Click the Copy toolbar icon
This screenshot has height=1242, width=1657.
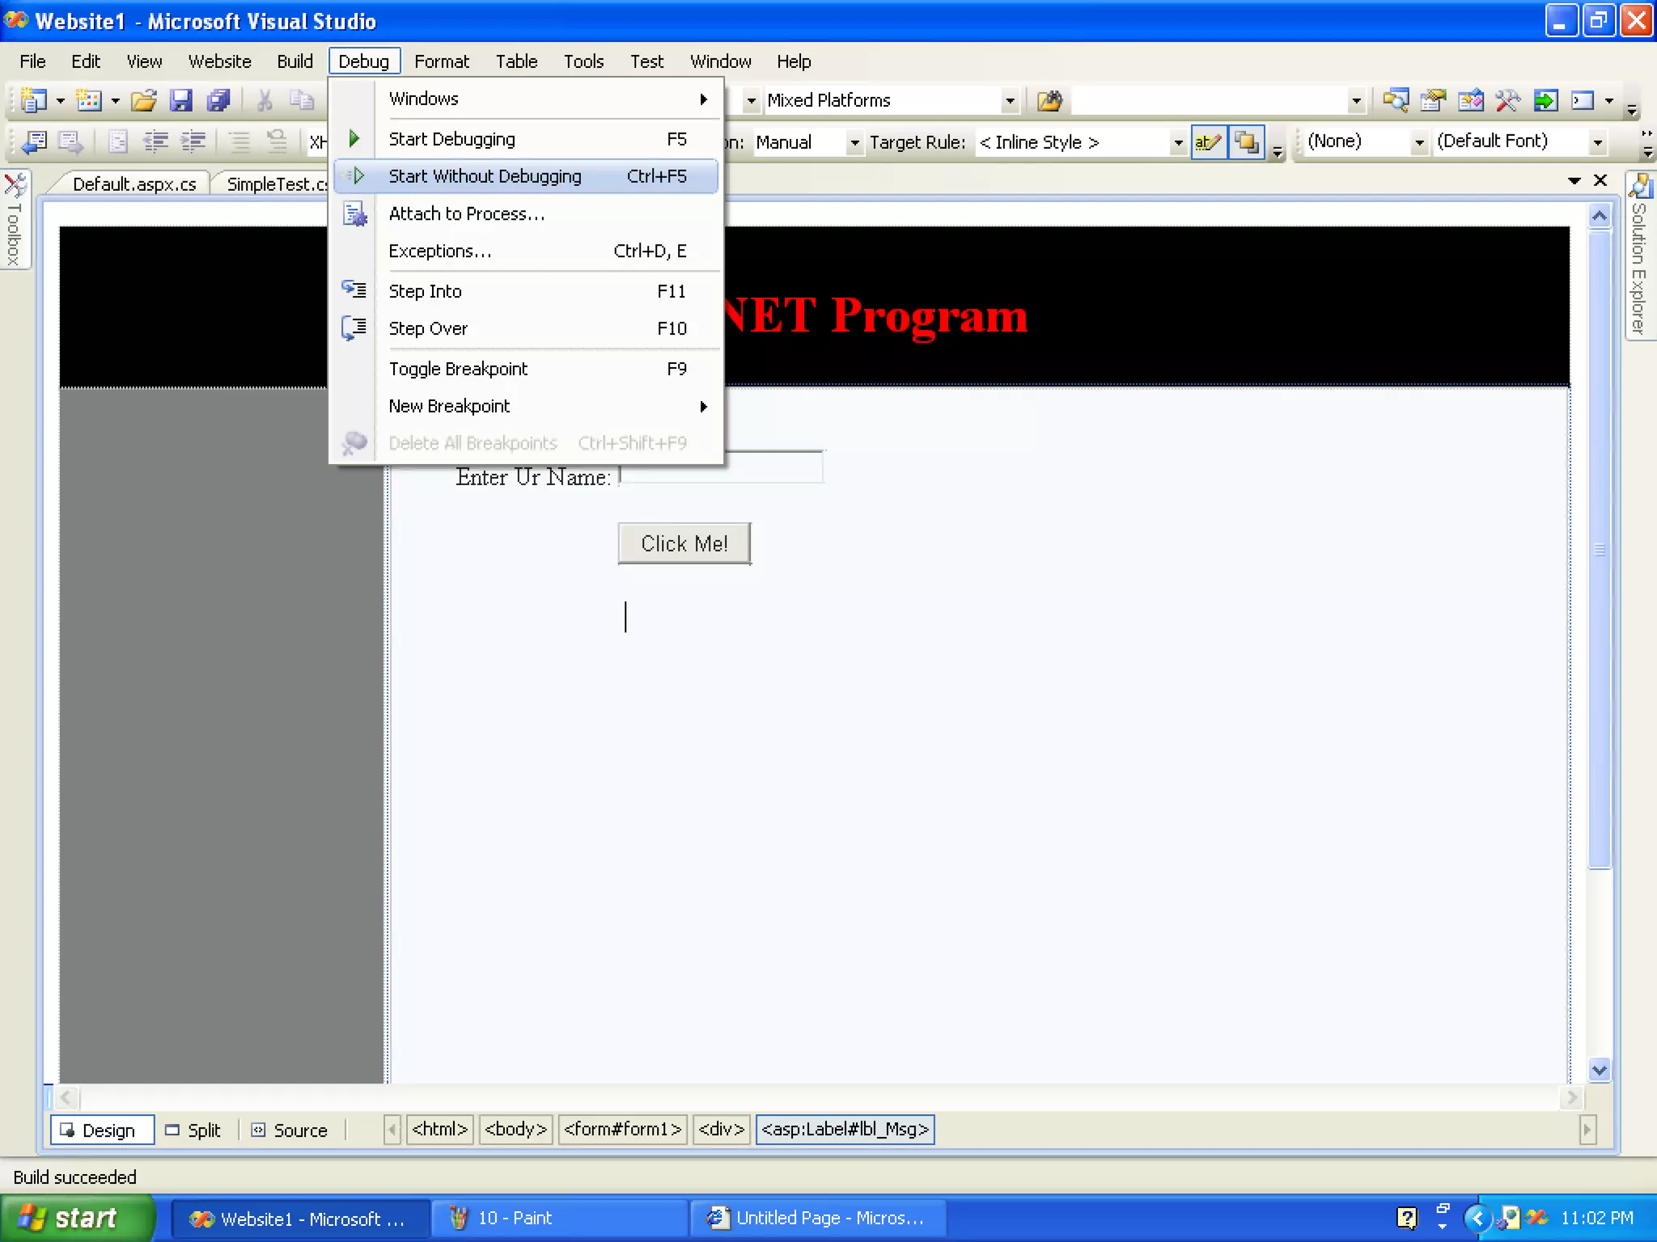pos(302,100)
